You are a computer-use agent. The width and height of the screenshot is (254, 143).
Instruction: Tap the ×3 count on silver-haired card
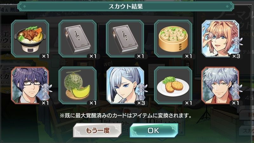click(141, 103)
